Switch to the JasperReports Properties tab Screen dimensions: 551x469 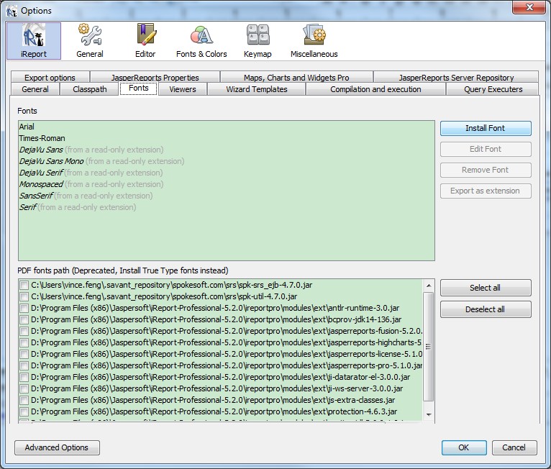[x=155, y=77]
